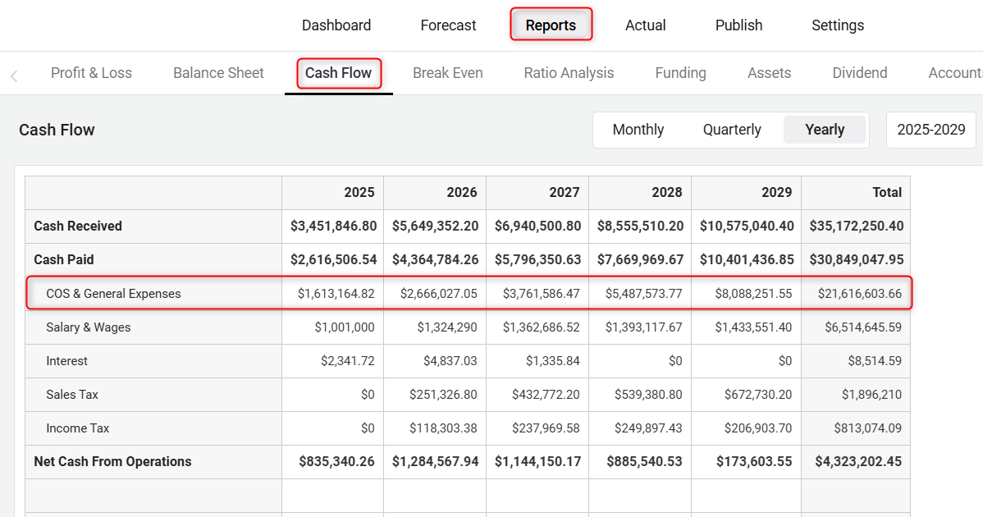Screen dimensions: 983x517
Task: Open the Assets report tab
Action: pos(769,73)
